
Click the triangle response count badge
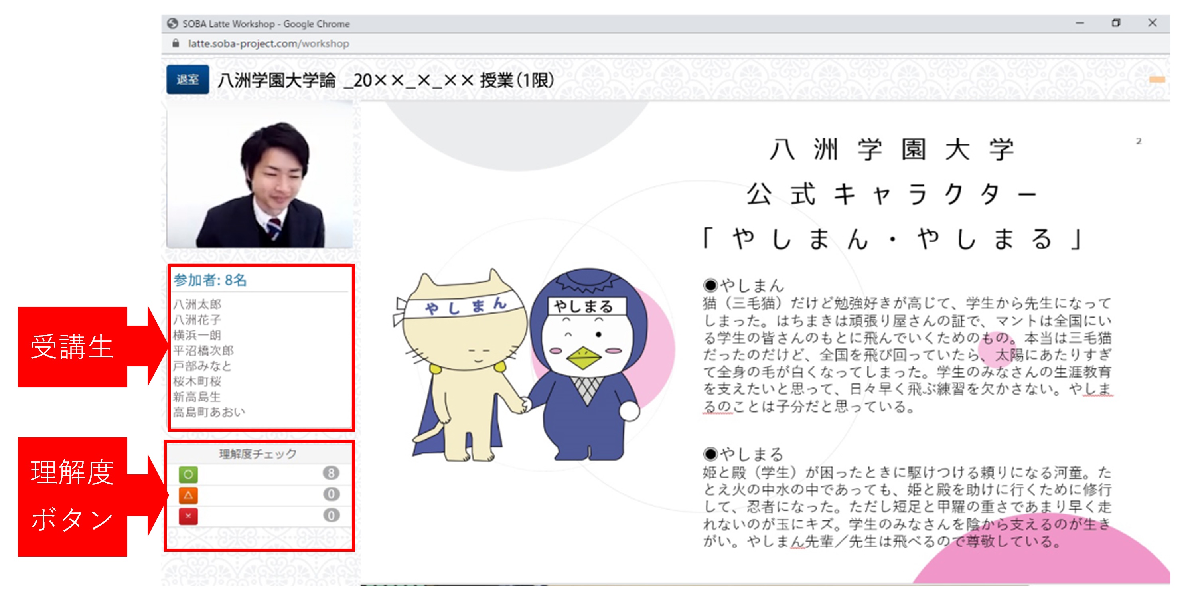(x=331, y=494)
